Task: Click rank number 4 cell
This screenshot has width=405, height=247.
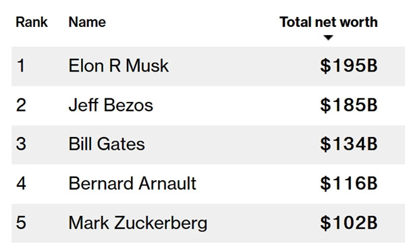Action: pyautogui.click(x=21, y=184)
